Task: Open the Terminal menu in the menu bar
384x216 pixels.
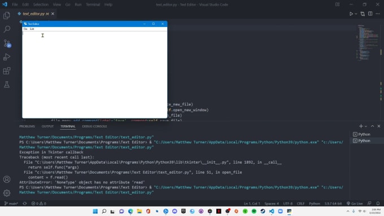Action: pos(93,5)
